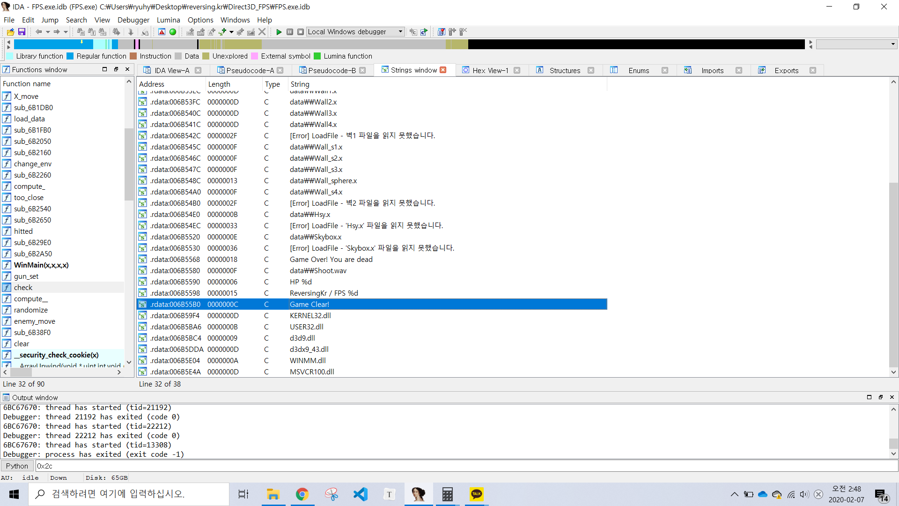Expand the back navigation history dropdown arrow
The height and width of the screenshot is (506, 899).
[x=47, y=32]
